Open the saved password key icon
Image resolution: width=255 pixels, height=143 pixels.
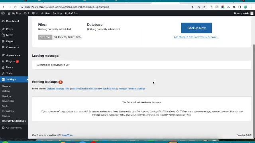[x=193, y=7]
